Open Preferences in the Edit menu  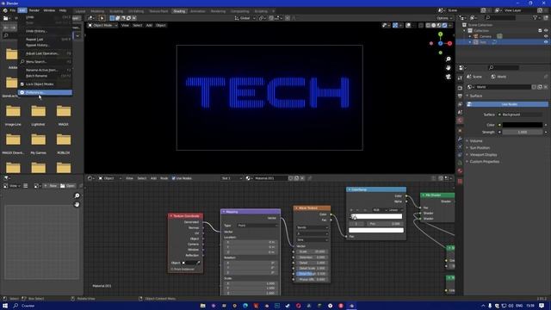[45, 92]
